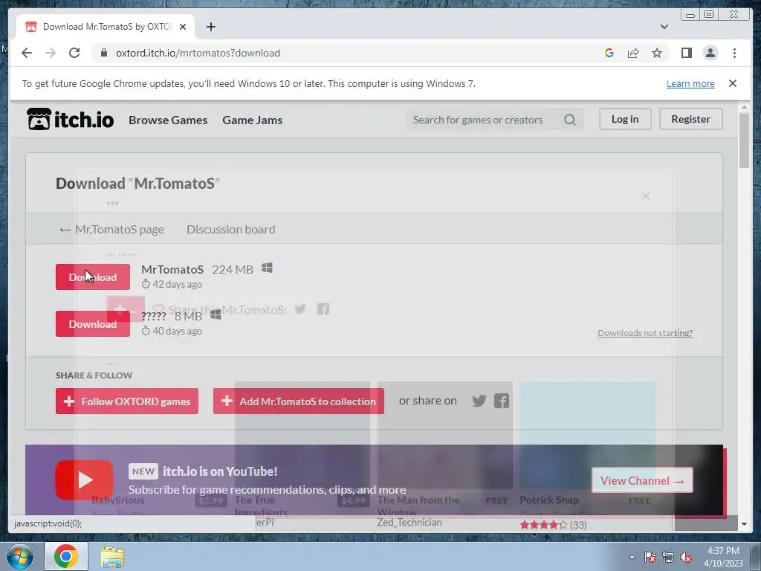The image size is (761, 571).
Task: Click the address bar URL
Action: 198,53
